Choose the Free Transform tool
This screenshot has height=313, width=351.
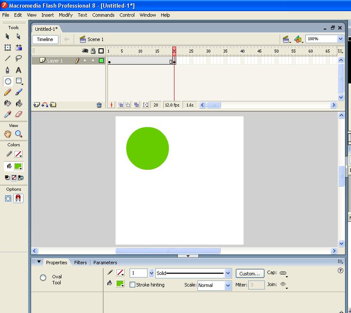coord(7,47)
